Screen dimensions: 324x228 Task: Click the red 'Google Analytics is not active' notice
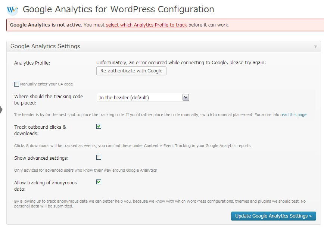(x=165, y=25)
